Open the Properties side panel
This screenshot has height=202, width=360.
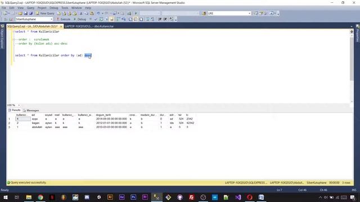[358, 33]
